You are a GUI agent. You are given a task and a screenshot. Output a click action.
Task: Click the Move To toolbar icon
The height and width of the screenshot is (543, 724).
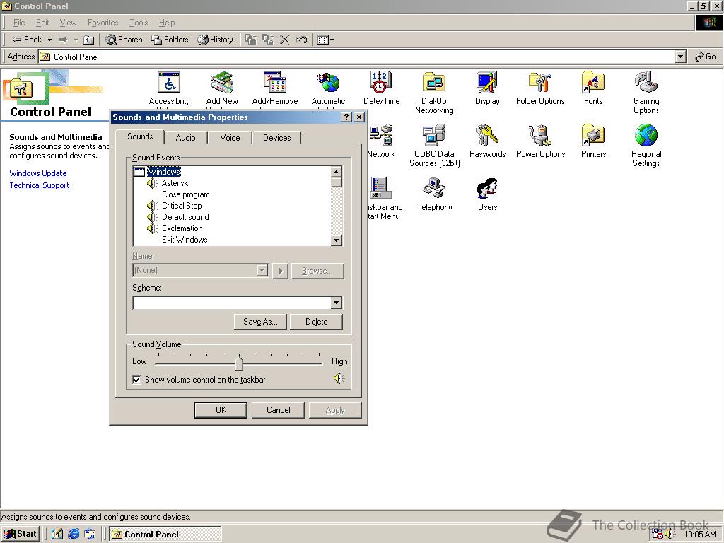pos(251,40)
